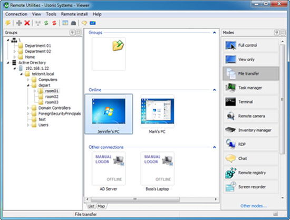This screenshot has height=220, width=290.
Task: Click the down arrow of the Modes scrollbar
Action: point(283,198)
